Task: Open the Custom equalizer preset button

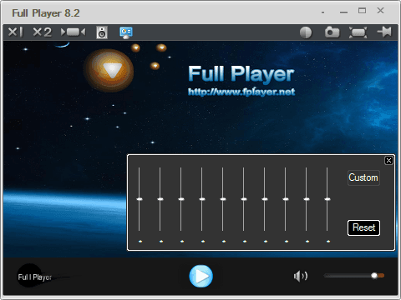Action: point(363,177)
